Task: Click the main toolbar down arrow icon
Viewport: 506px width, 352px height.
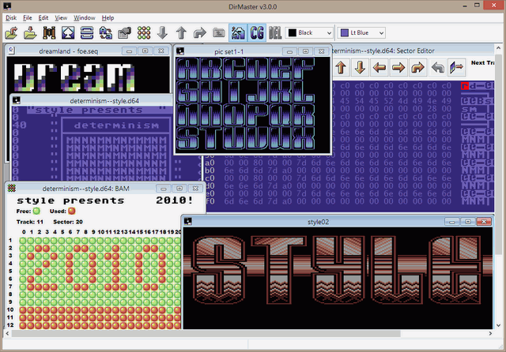Action: pos(162,33)
